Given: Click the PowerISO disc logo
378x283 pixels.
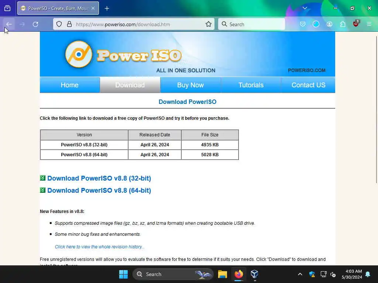Looking at the screenshot, I should 79,54.
